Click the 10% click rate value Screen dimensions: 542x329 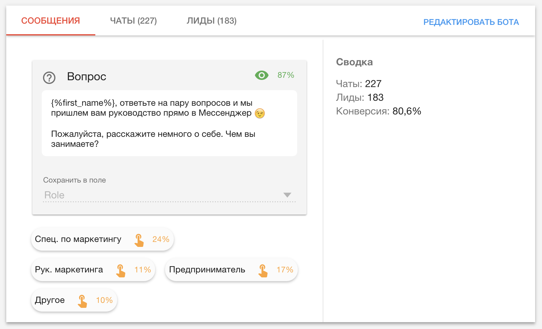pos(104,300)
